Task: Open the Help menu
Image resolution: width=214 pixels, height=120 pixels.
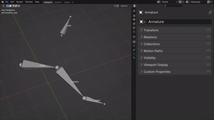Action: pyautogui.click(x=37, y=2)
